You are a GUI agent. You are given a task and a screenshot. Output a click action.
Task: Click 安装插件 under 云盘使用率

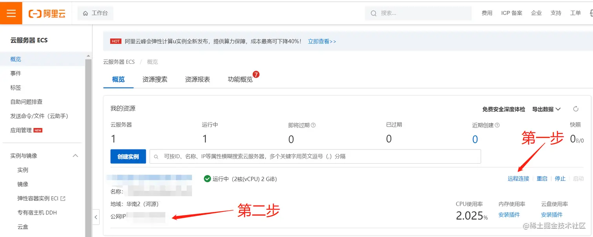pyautogui.click(x=552, y=215)
